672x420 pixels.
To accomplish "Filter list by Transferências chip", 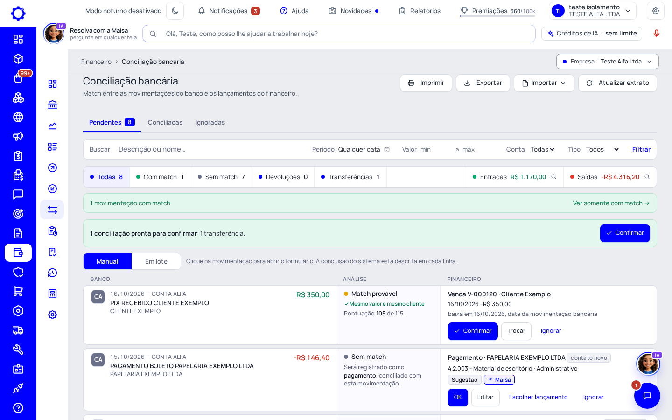I will click(350, 177).
